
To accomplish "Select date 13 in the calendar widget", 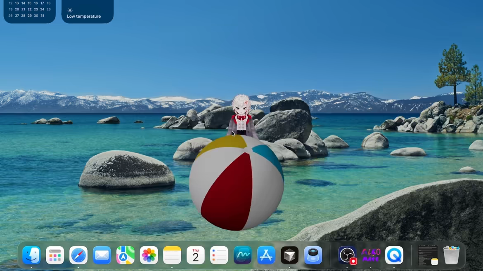I will click(x=17, y=3).
